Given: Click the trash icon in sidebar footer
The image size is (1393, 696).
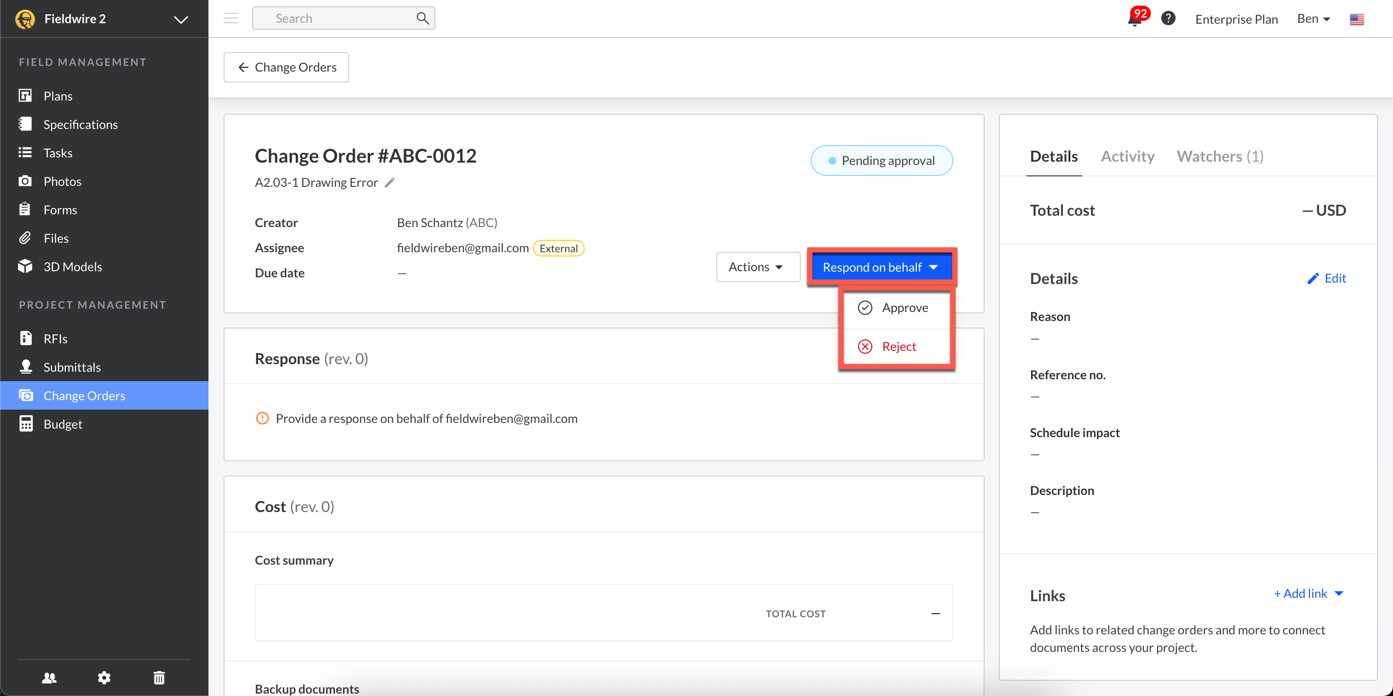Looking at the screenshot, I should click(159, 677).
